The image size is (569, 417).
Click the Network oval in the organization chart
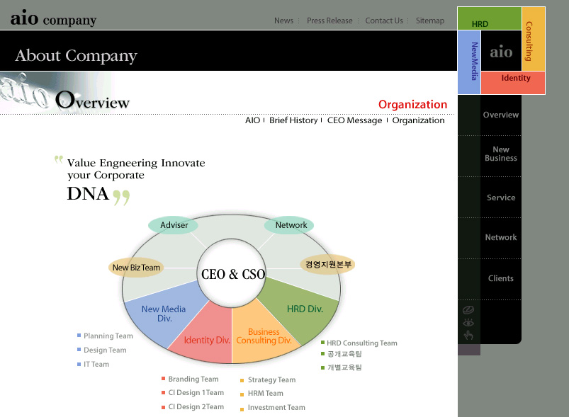coord(289,225)
